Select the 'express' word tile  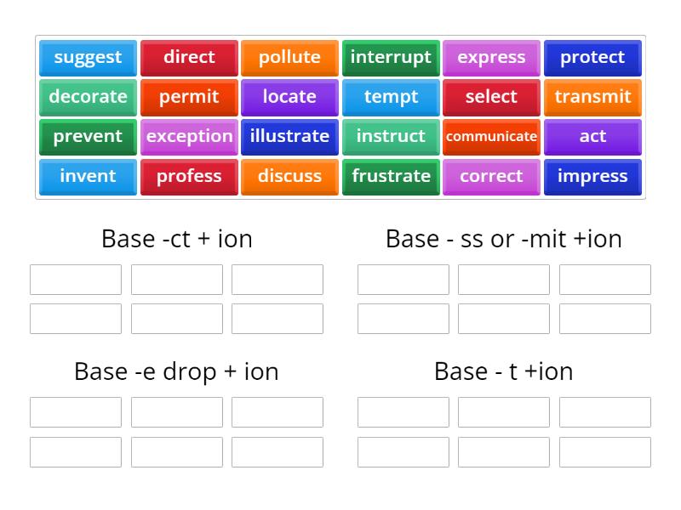pos(491,58)
